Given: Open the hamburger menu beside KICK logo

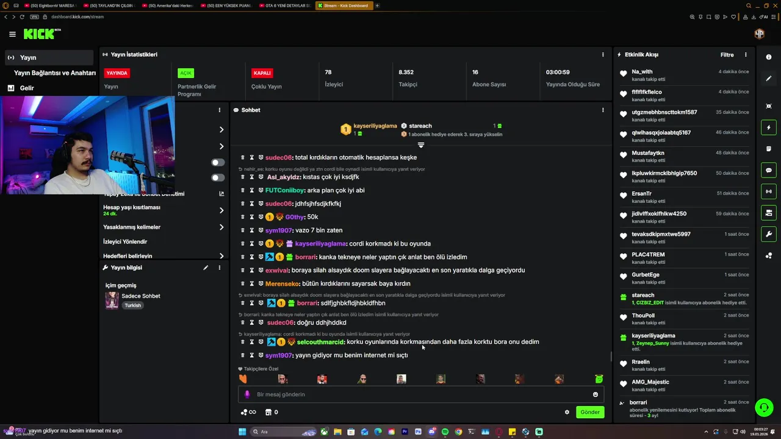Looking at the screenshot, I should point(12,34).
